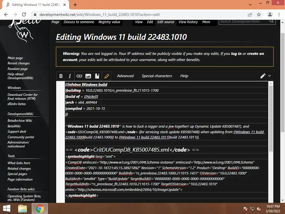285x214 pixels.
Task: Bookmark this page with star icon
Action: click(259, 14)
